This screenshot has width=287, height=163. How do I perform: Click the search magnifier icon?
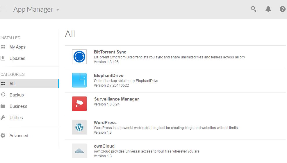coord(254,9)
